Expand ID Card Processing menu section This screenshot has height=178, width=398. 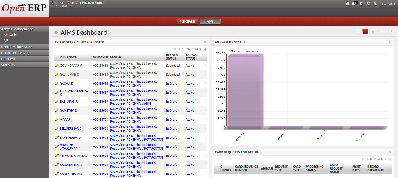[x=25, y=53]
